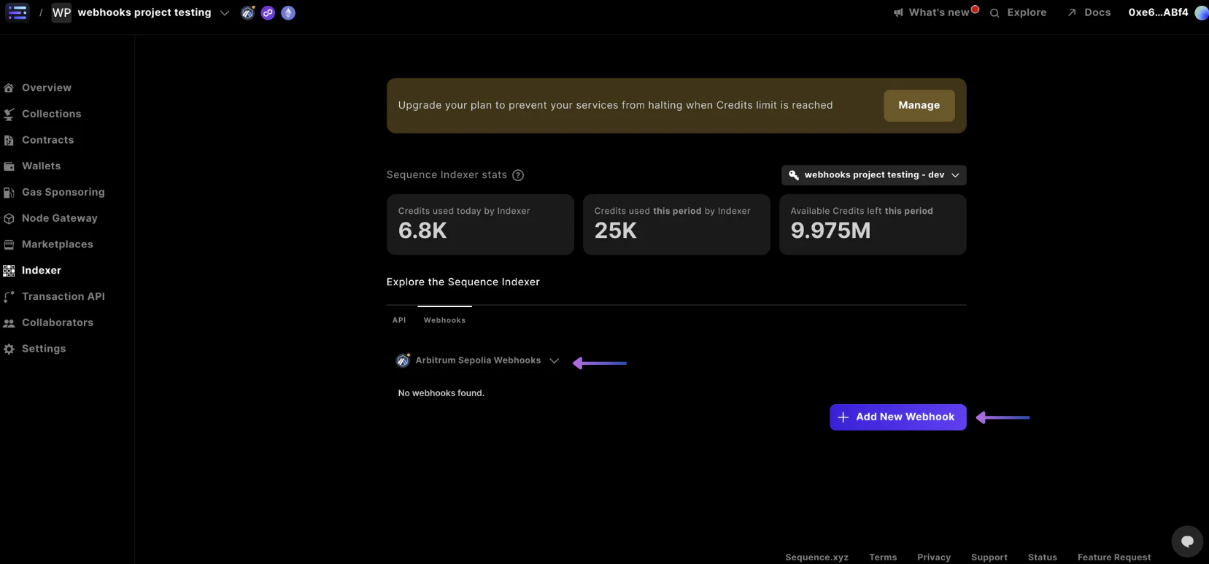This screenshot has height=564, width=1209.
Task: Select the Webhooks tab
Action: tap(444, 320)
